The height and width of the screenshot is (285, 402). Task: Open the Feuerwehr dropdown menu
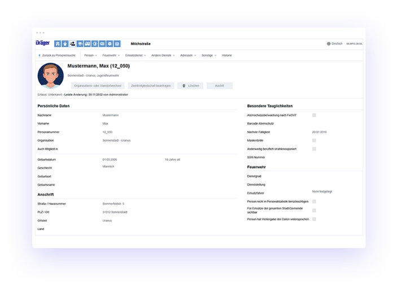click(110, 55)
